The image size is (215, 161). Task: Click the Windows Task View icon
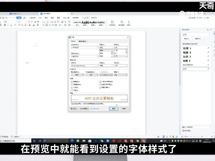40,141
